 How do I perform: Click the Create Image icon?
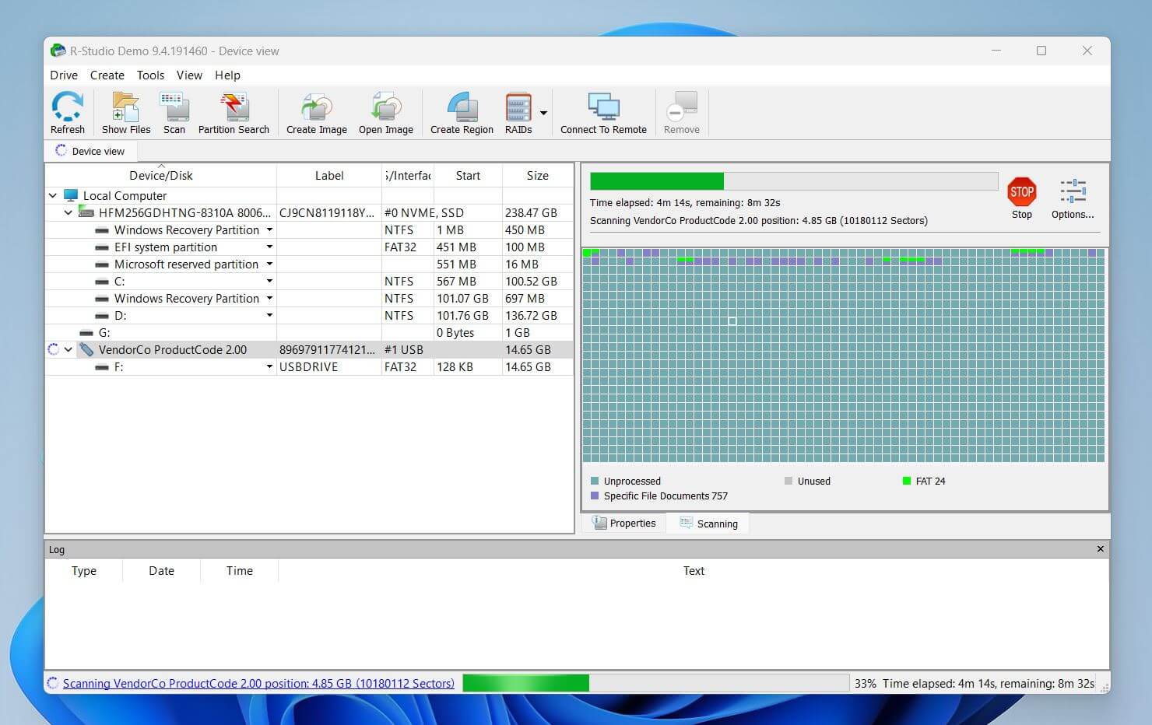tap(316, 111)
